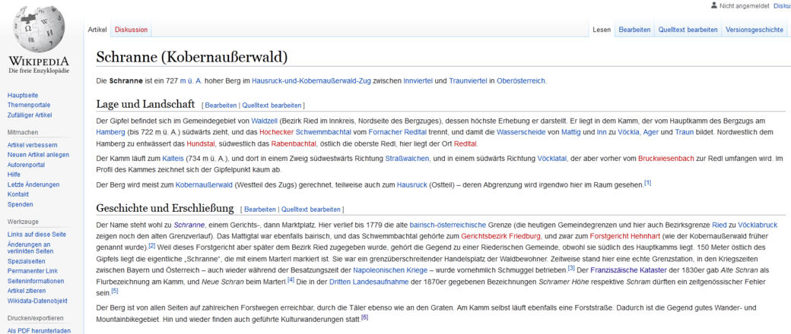The width and height of the screenshot is (791, 334).
Task: Open the Bearbeiten tab at top
Action: point(634,30)
